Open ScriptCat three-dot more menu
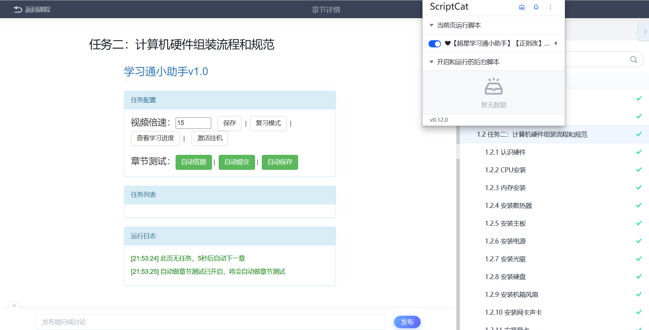 [550, 7]
